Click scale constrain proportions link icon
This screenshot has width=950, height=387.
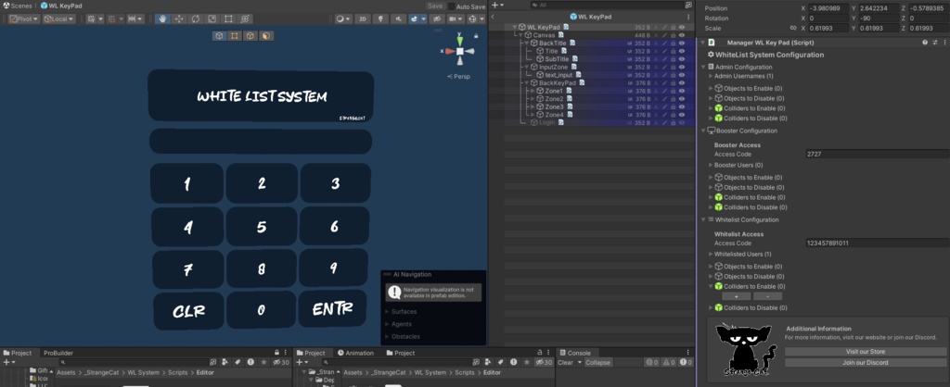pyautogui.click(x=792, y=28)
